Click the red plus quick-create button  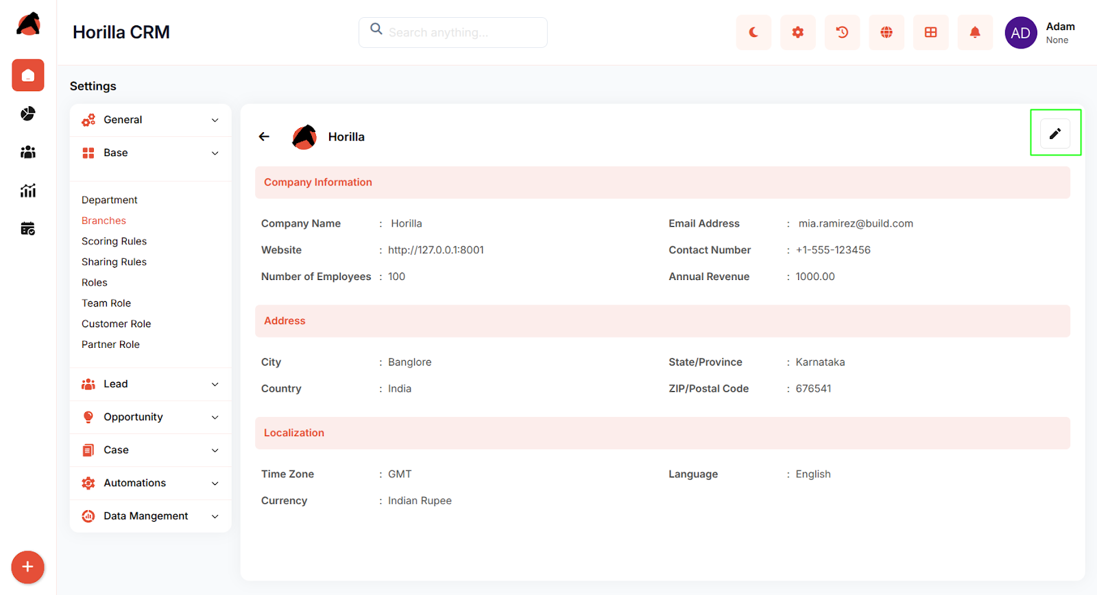(28, 567)
